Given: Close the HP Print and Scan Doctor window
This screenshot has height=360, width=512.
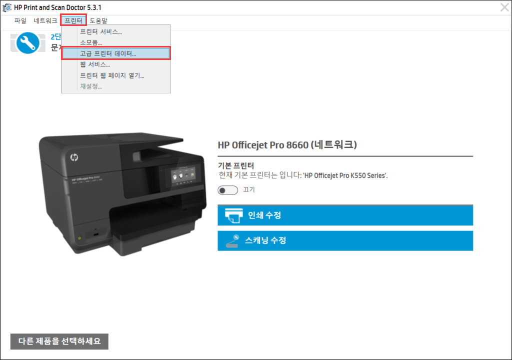Looking at the screenshot, I should tap(504, 7).
